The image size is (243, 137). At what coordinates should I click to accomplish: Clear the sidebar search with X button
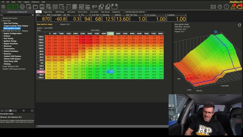(x=33, y=15)
